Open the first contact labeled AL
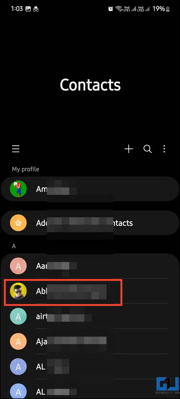This screenshot has width=180, height=399. [90, 367]
